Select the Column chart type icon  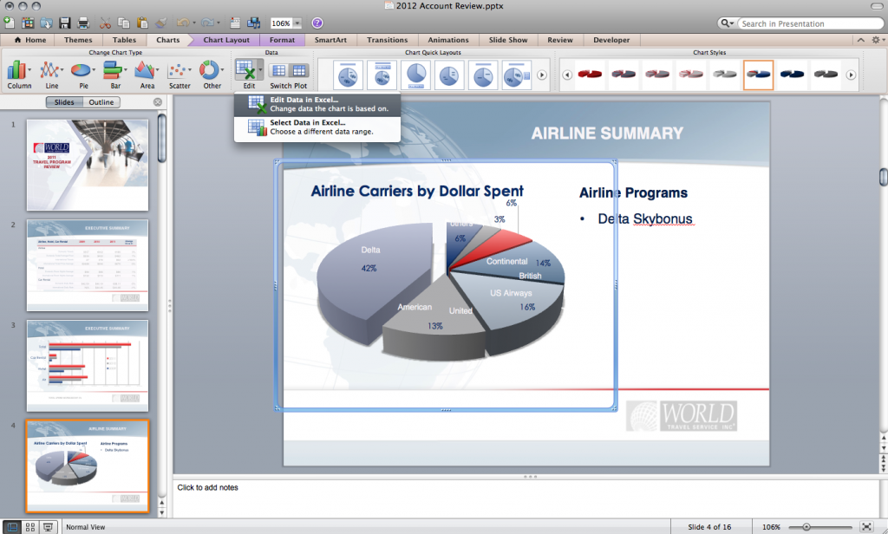(x=17, y=70)
